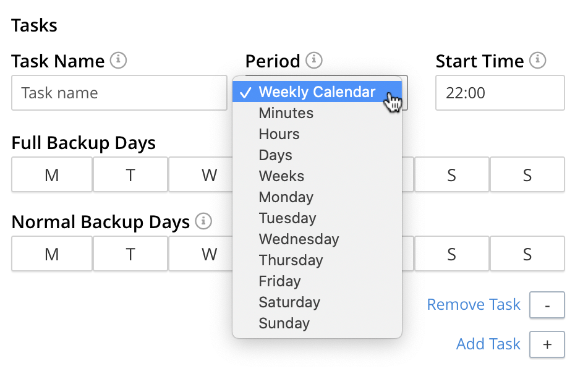Screen dimensions: 575x371
Task: Click the info icon beside Task Name
Action: [x=118, y=61]
